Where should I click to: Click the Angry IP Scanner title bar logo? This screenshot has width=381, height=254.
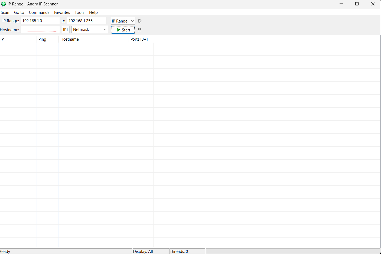[4, 4]
